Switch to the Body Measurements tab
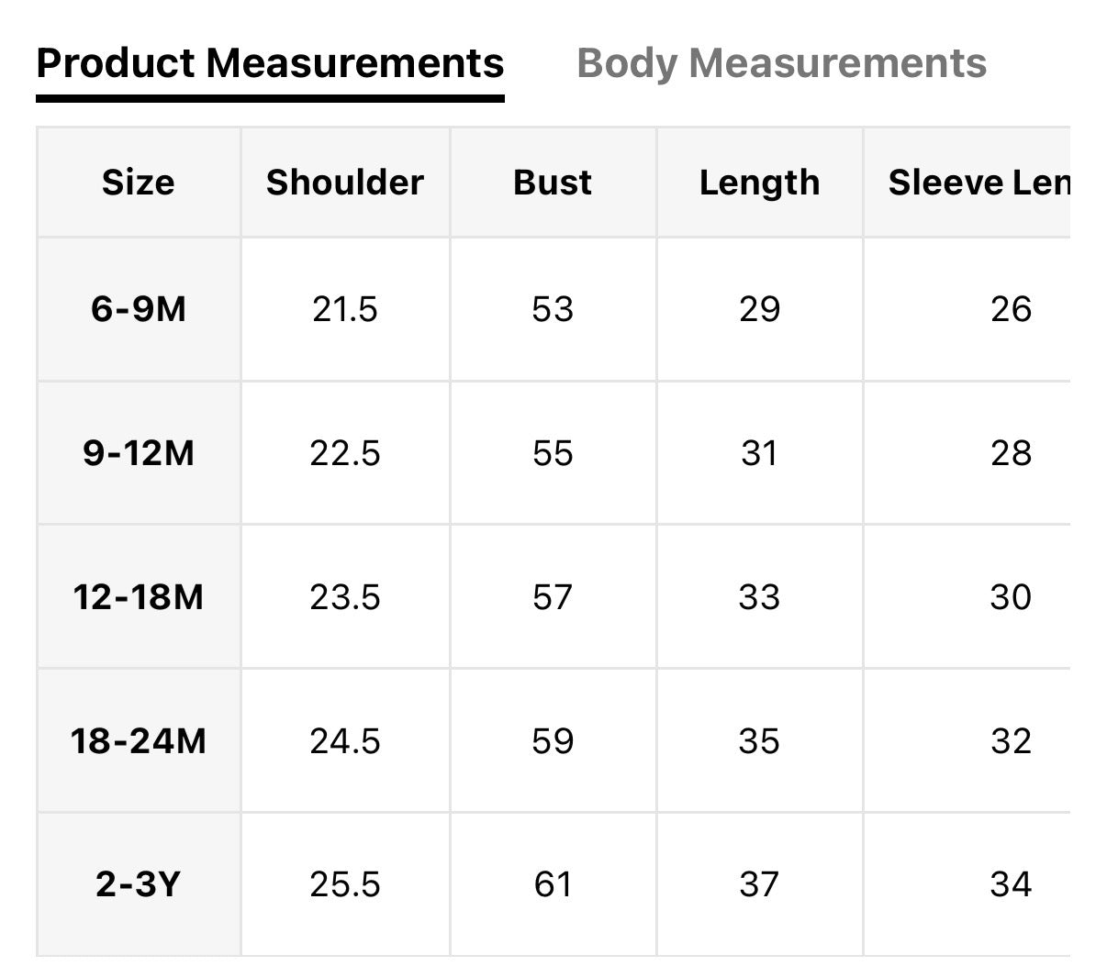The width and height of the screenshot is (1107, 966). pos(781,63)
